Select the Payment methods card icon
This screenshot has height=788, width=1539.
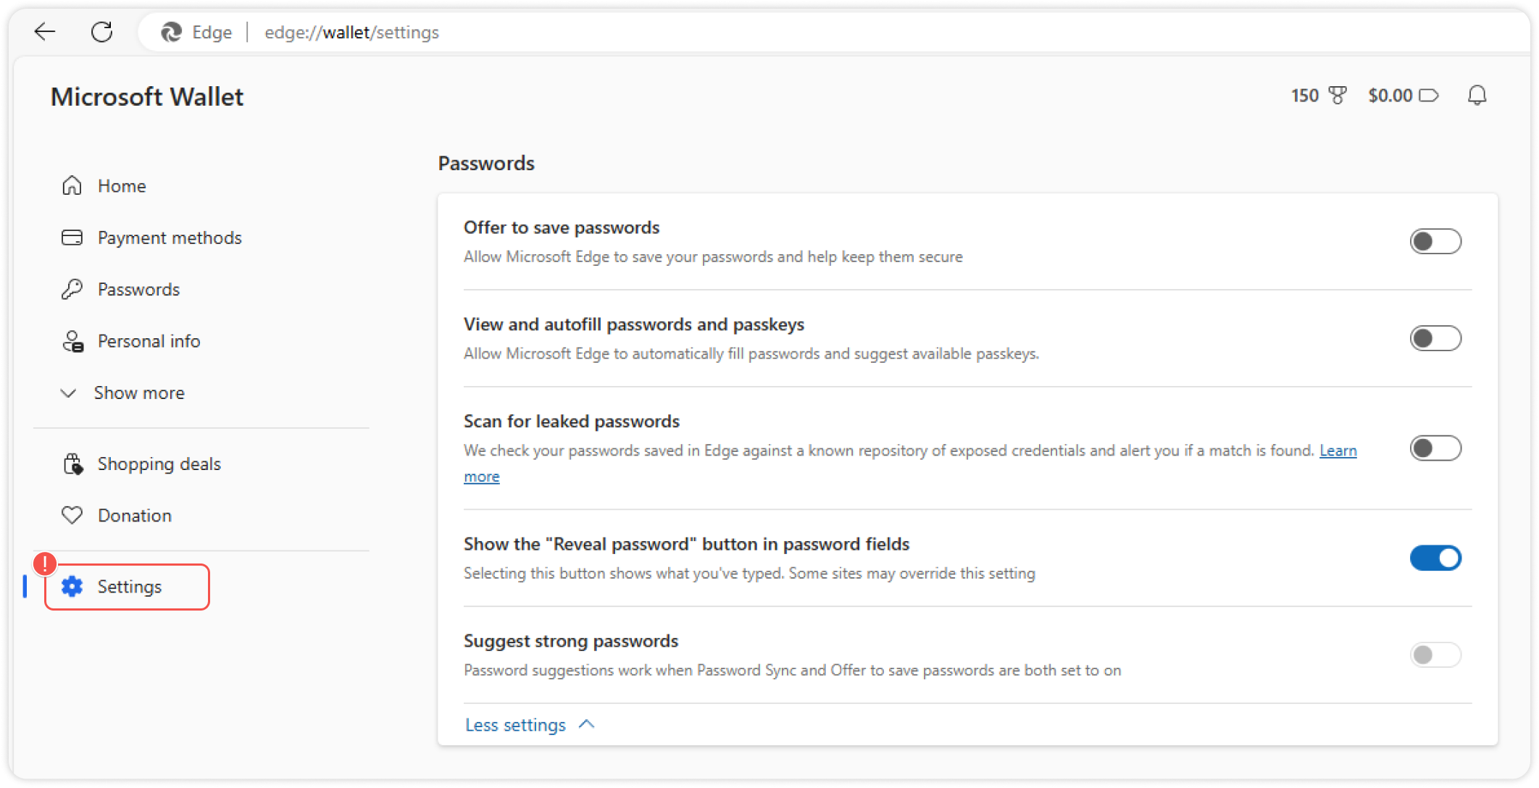[72, 238]
